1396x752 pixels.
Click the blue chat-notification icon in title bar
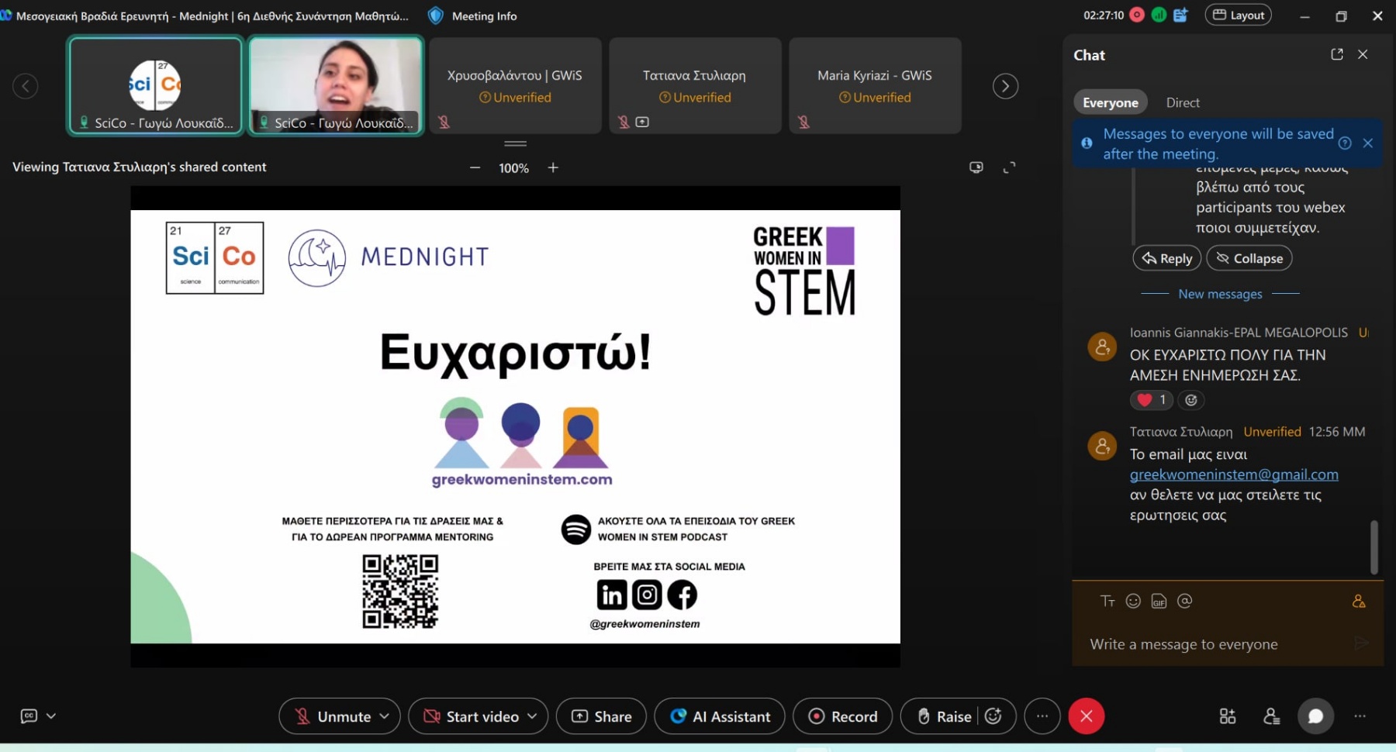tap(1180, 15)
